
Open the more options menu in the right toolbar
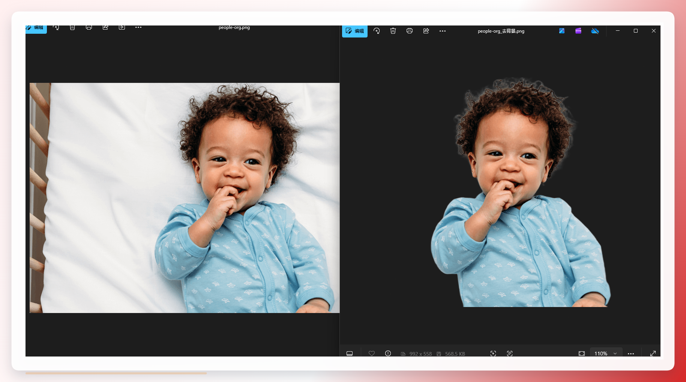443,31
